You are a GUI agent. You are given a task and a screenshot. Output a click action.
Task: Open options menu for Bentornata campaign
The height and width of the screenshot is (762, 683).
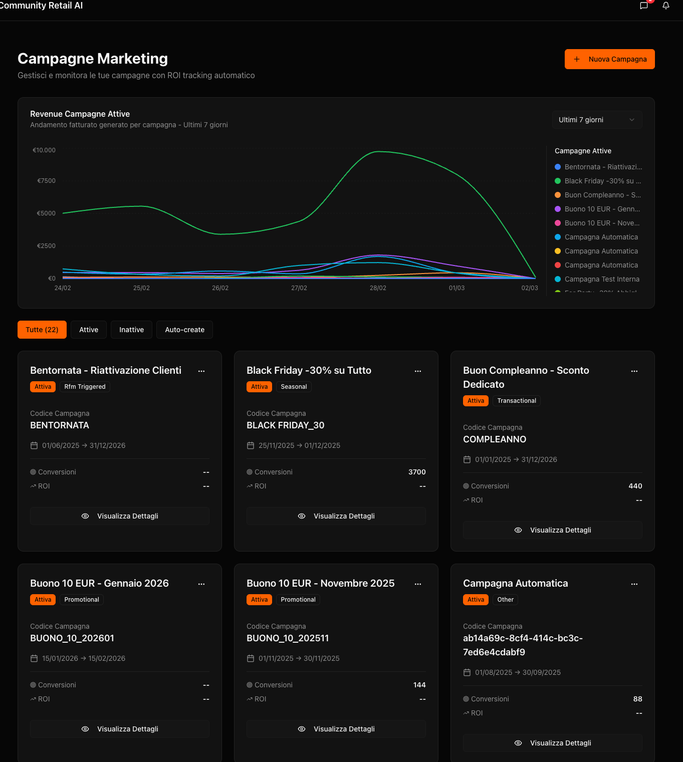pos(201,371)
